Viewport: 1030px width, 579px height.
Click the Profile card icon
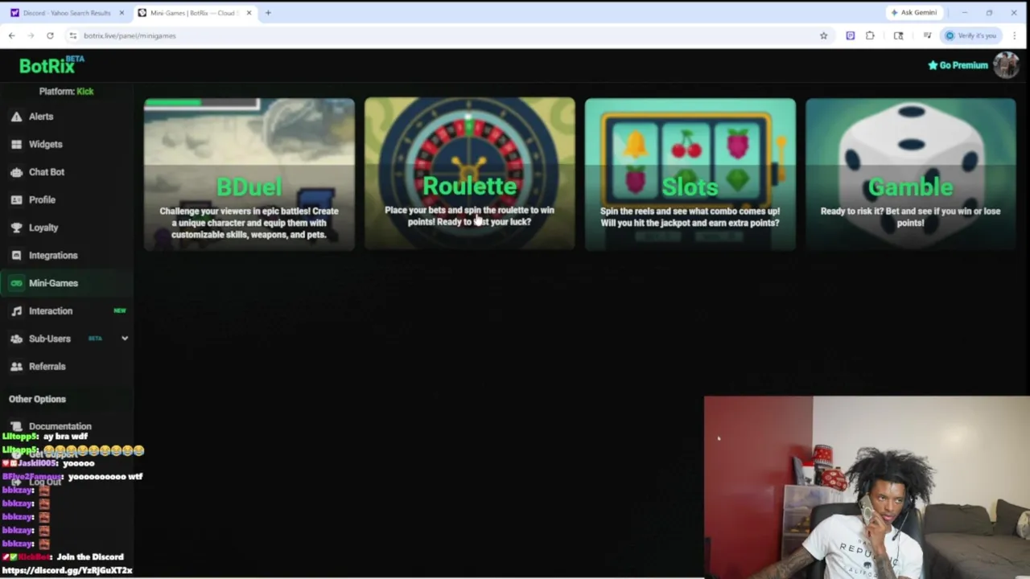coord(16,199)
